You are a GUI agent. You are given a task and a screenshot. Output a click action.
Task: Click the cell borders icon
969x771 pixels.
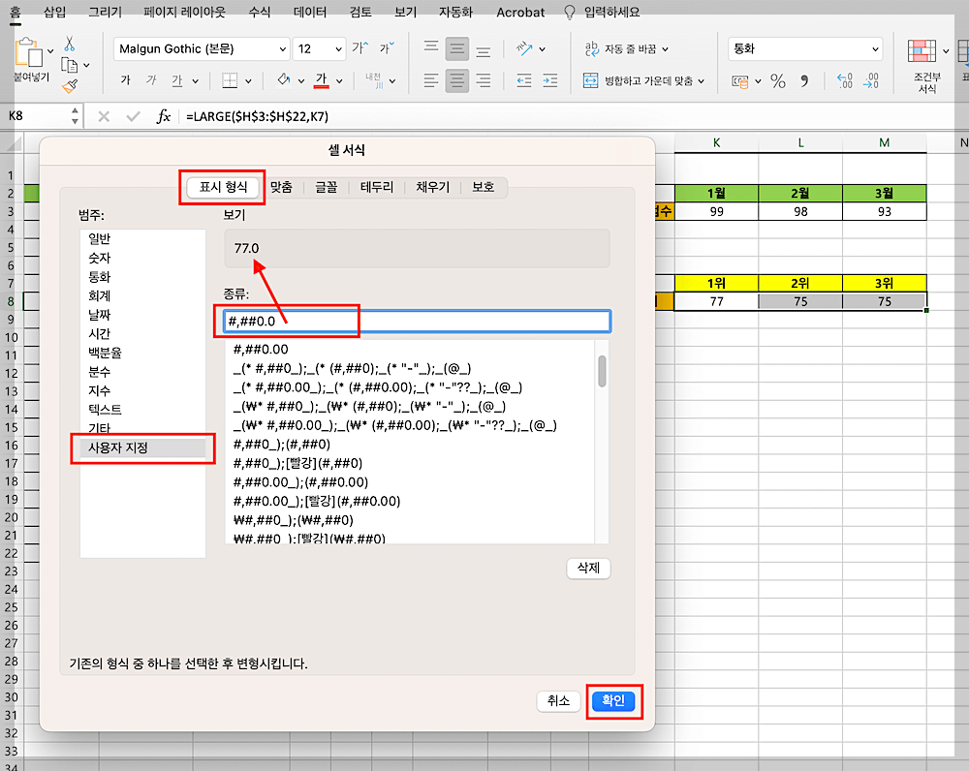pyautogui.click(x=230, y=80)
